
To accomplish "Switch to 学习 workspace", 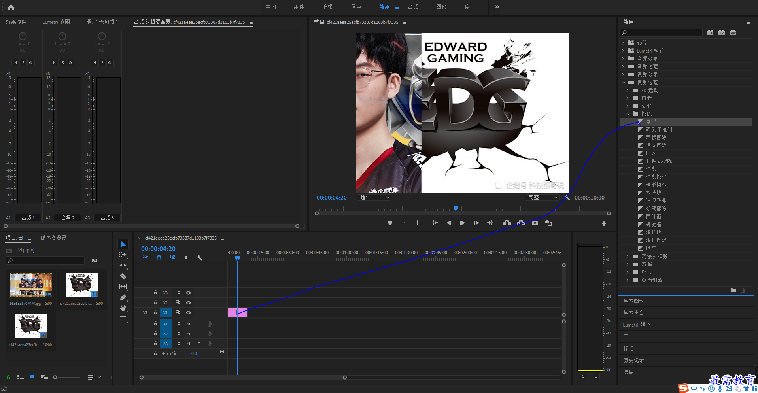I will [x=271, y=7].
